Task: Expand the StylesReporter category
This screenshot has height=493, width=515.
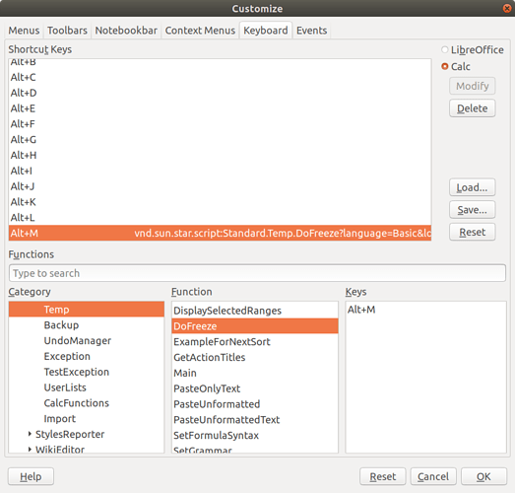Action: click(30, 434)
